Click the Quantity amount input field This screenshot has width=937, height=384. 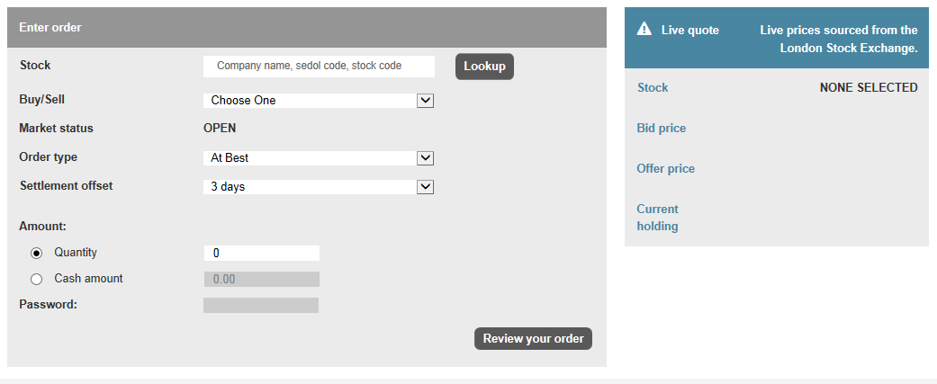(x=262, y=254)
